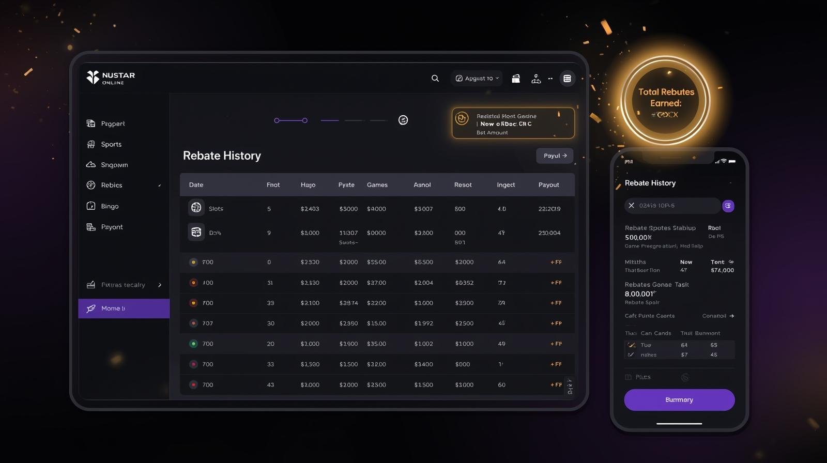Click +FF link in $1,930 row
Image resolution: width=827 pixels, height=463 pixels.
(x=556, y=364)
